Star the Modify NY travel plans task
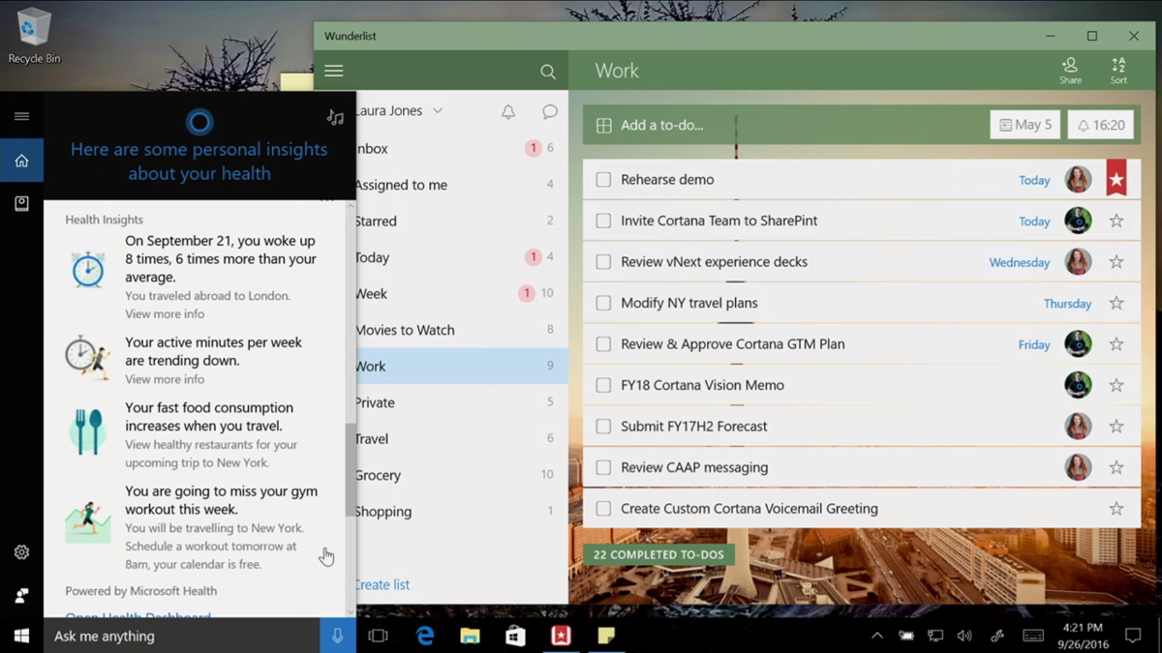Image resolution: width=1162 pixels, height=653 pixels. pyautogui.click(x=1116, y=303)
